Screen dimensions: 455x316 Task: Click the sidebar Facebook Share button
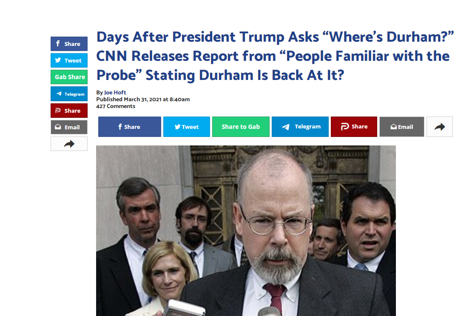(69, 44)
